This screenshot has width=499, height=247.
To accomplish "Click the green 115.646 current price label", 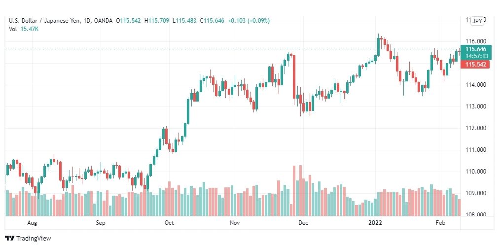I will (475, 49).
